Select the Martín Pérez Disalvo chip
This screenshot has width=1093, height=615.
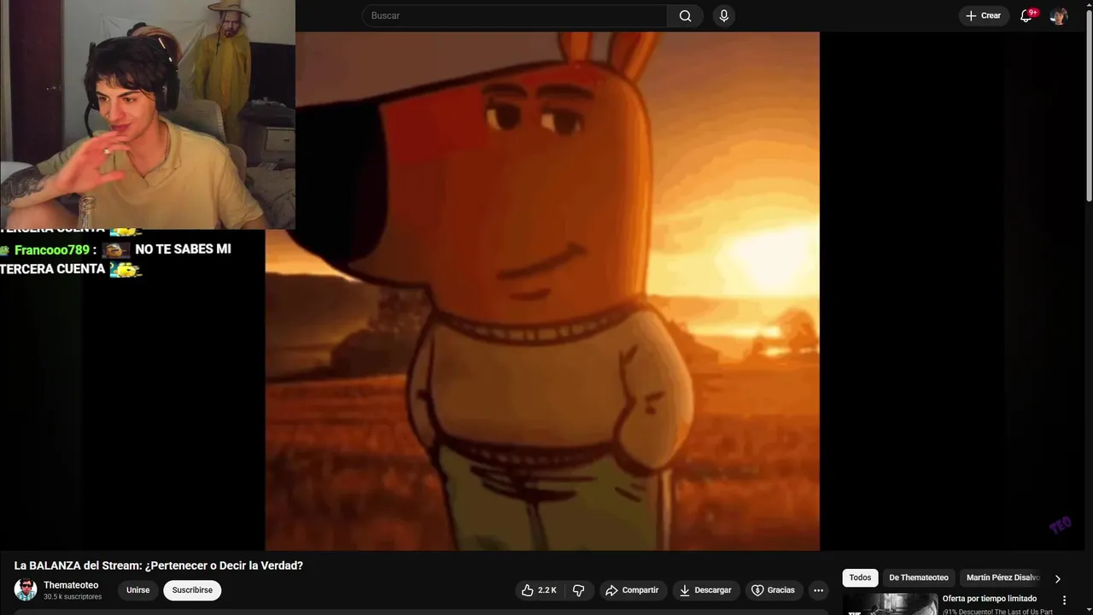click(x=1002, y=577)
